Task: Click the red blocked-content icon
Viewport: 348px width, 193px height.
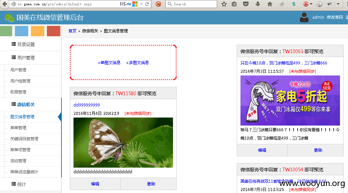Action: pos(158,4)
